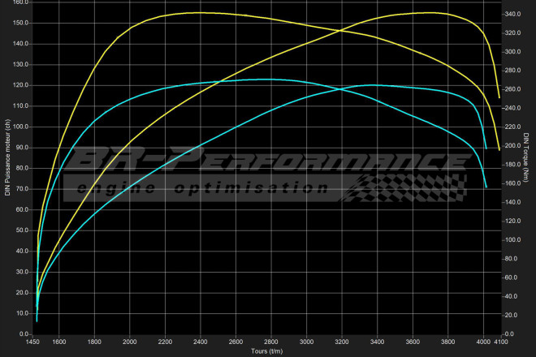Click the 50.0 label on power axis
The width and height of the screenshot is (536, 357).
tap(21, 230)
